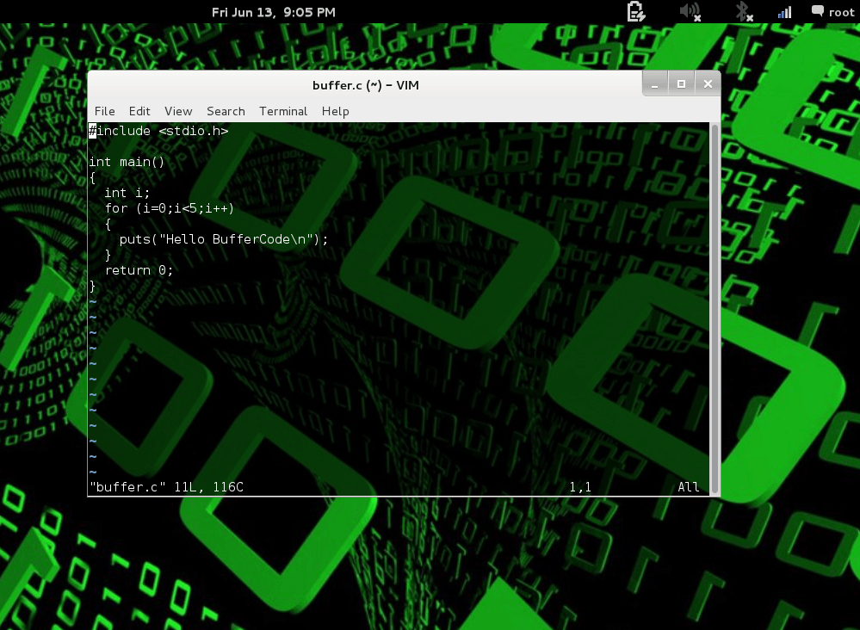Close the buffer.c VIM window

tap(708, 83)
